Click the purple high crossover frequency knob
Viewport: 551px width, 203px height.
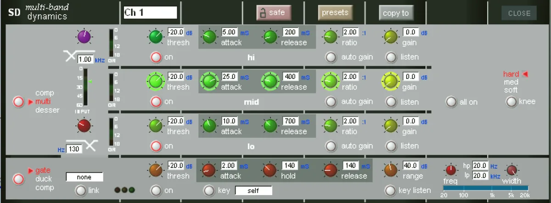click(84, 37)
